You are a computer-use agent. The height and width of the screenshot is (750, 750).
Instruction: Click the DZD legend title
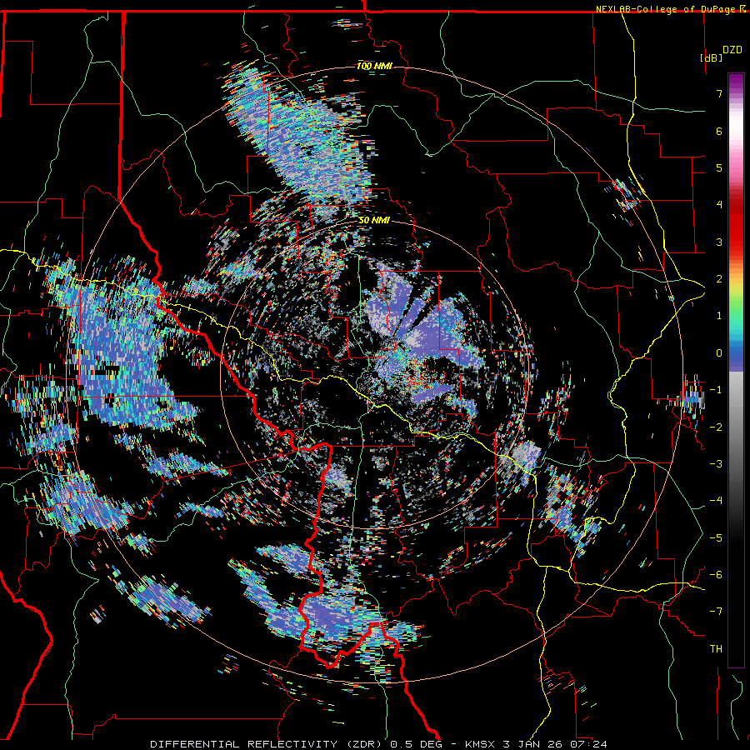pyautogui.click(x=732, y=50)
